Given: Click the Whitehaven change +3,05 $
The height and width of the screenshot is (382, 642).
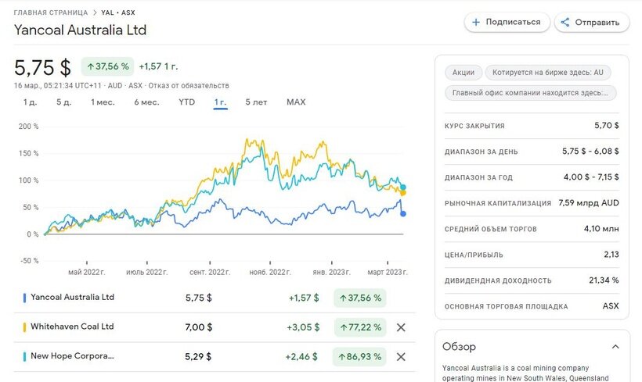Looking at the screenshot, I should point(303,327).
